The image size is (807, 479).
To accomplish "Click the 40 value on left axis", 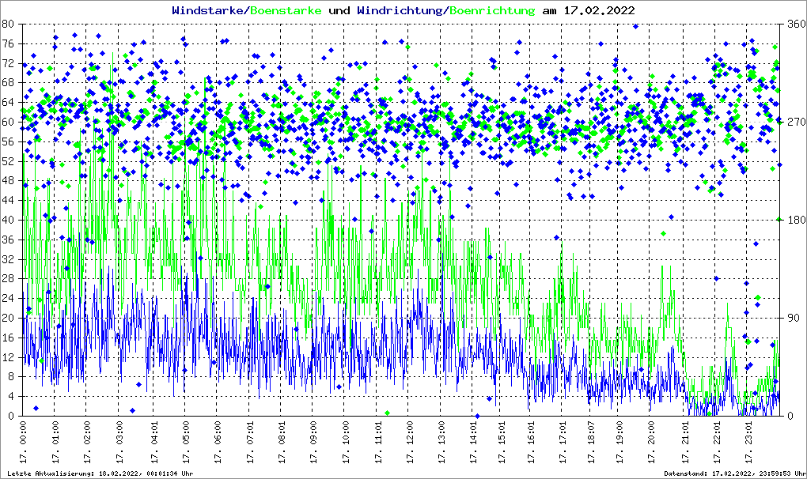I will coord(7,220).
